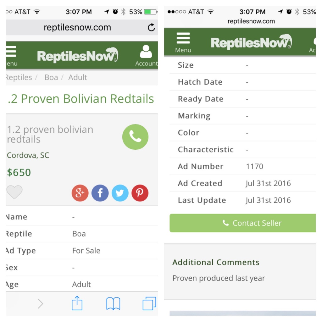This screenshot has height=322, width=322.
Task: Reload the reptilesnow.com page
Action: click(151, 27)
